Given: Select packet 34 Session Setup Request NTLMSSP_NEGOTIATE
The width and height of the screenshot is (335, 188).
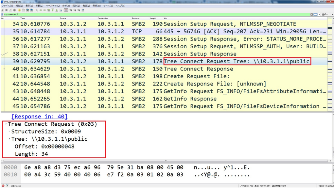Looking at the screenshot, I should point(164,24).
